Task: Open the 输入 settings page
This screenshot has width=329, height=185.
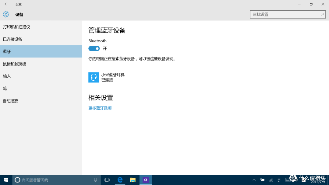Action: tap(41, 76)
